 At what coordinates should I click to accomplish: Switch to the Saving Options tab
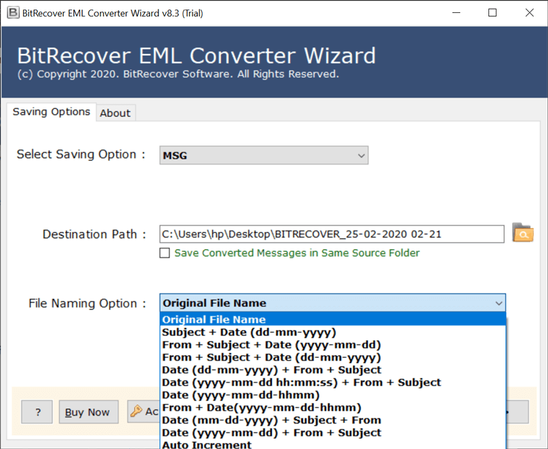click(51, 112)
